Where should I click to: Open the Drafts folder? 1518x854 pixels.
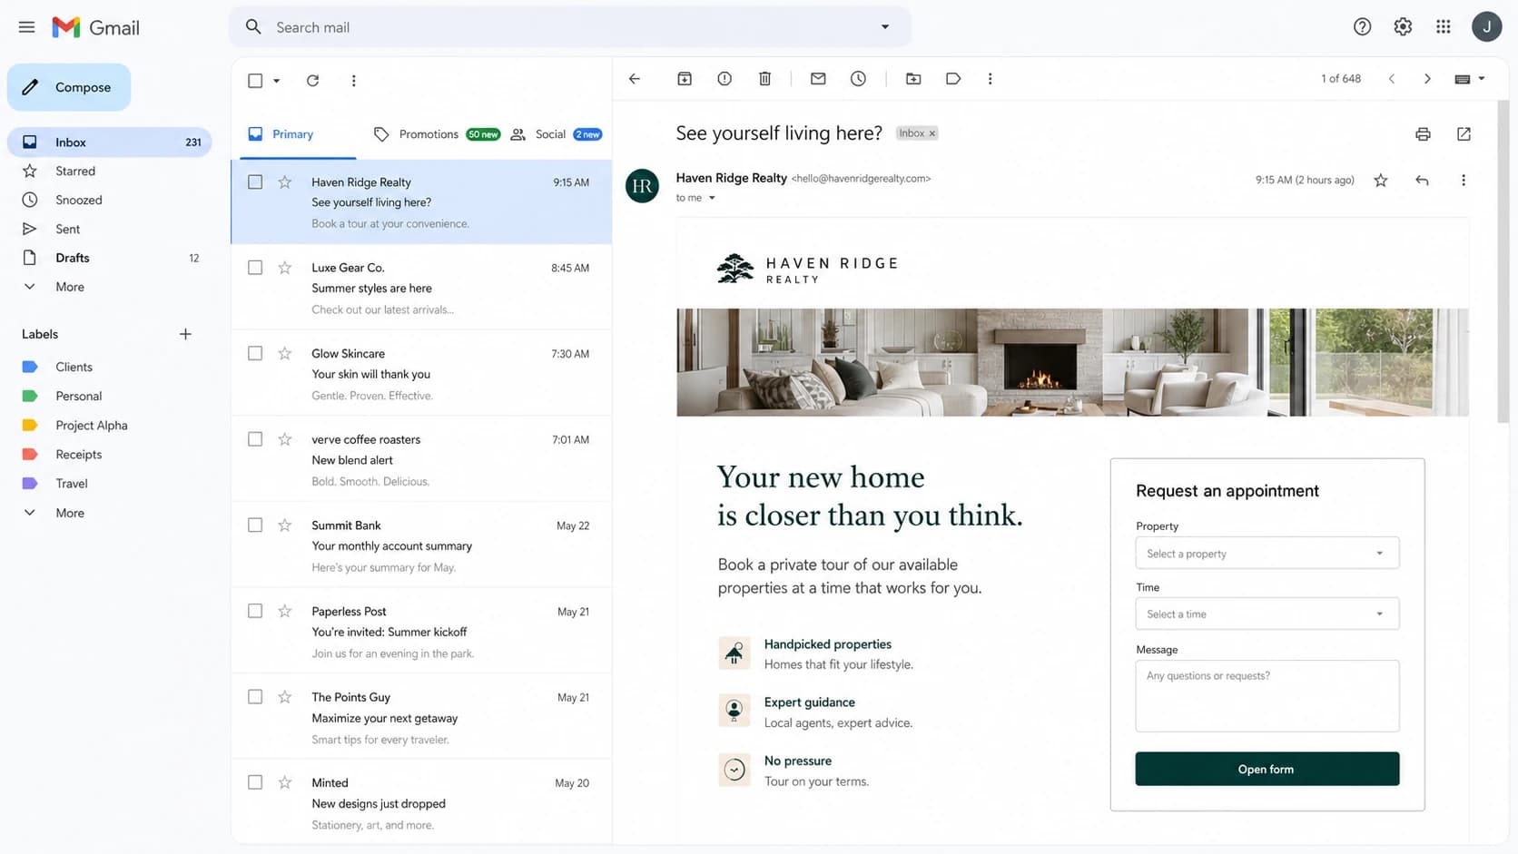coord(109,258)
